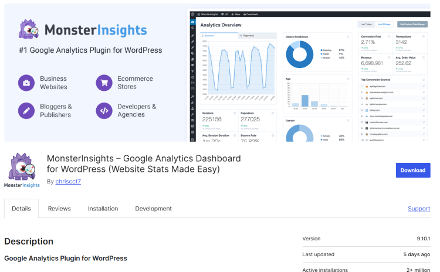Viewport: 440px width, 272px height.
Task: Click the MonsterInsights home item in admin bar
Action: click(x=208, y=14)
